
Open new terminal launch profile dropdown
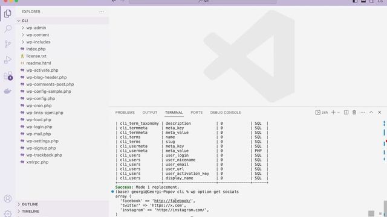tap(339, 113)
